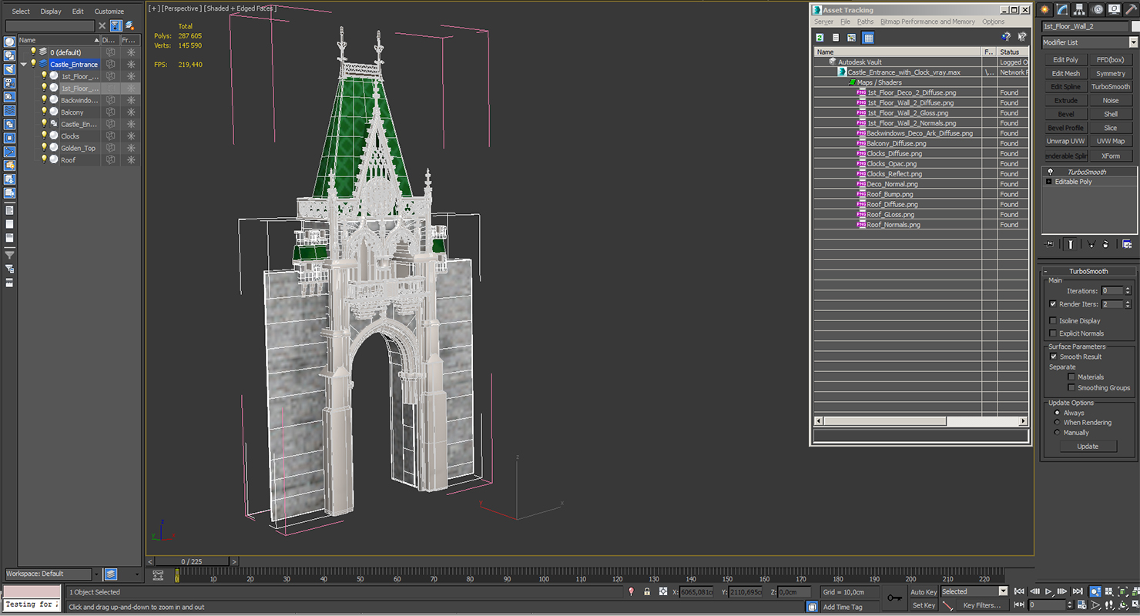Select When Rendering update radio option
The width and height of the screenshot is (1140, 616).
point(1057,423)
